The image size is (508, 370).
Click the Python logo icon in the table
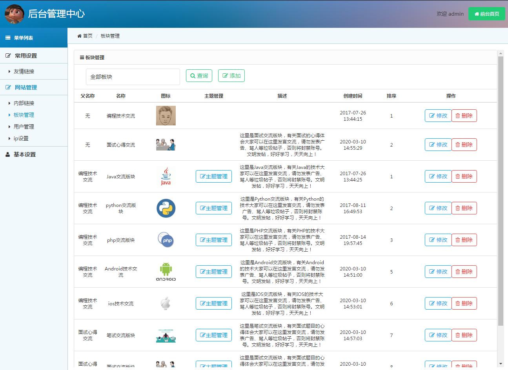click(x=166, y=208)
